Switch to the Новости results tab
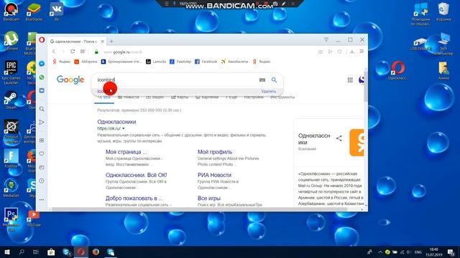The width and height of the screenshot is (460, 258). click(129, 97)
